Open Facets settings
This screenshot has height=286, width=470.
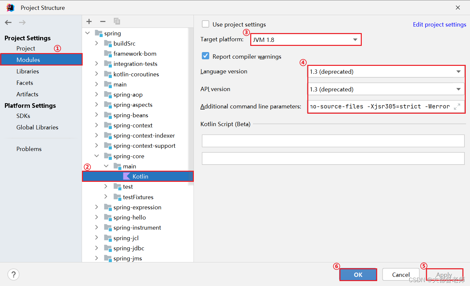pos(25,83)
